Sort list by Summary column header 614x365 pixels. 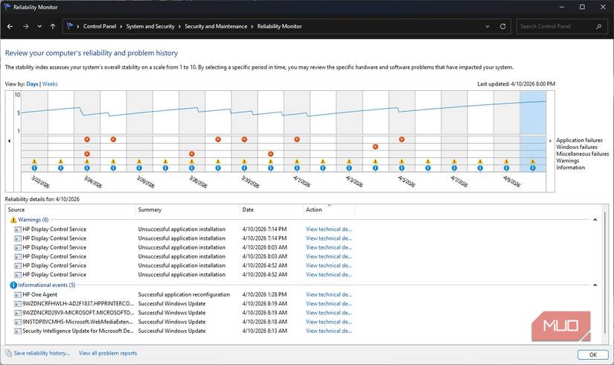187,210
